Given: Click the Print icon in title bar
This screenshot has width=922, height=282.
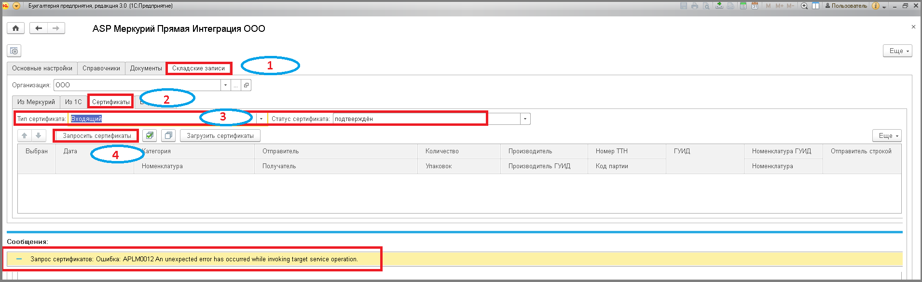Looking at the screenshot, I should point(695,6).
